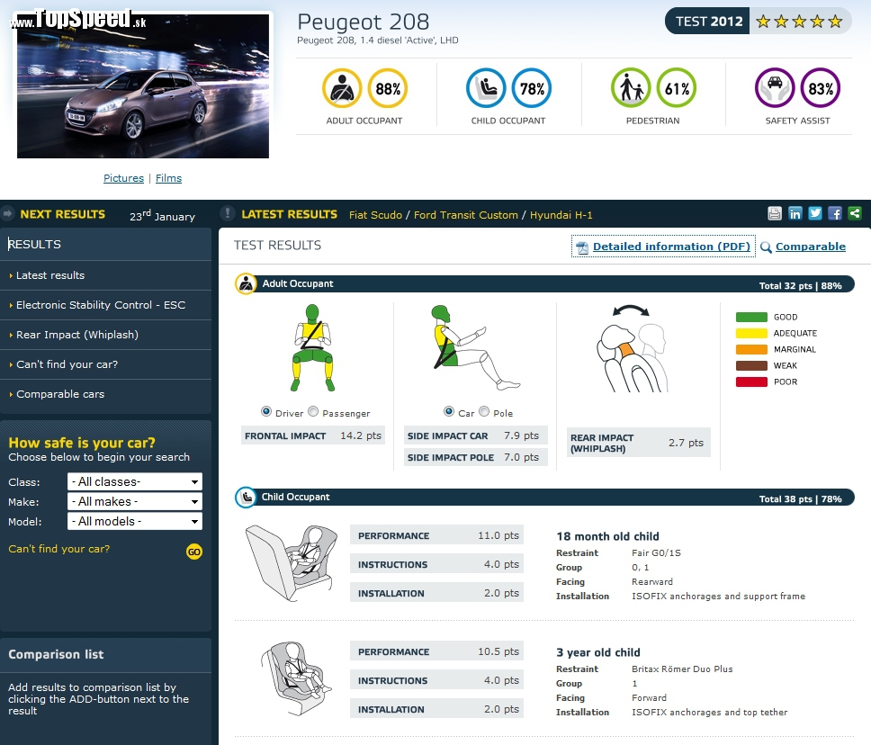This screenshot has width=871, height=745.
Task: Click the Next Results arrow icon
Action: (7, 213)
